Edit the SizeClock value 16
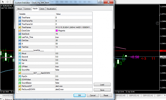This screenshot has width=166, height=100. 74,34
